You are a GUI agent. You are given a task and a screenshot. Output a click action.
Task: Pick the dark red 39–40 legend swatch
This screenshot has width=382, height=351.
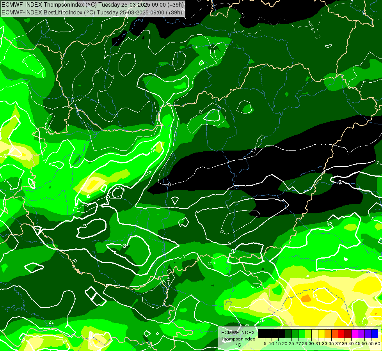(348, 333)
